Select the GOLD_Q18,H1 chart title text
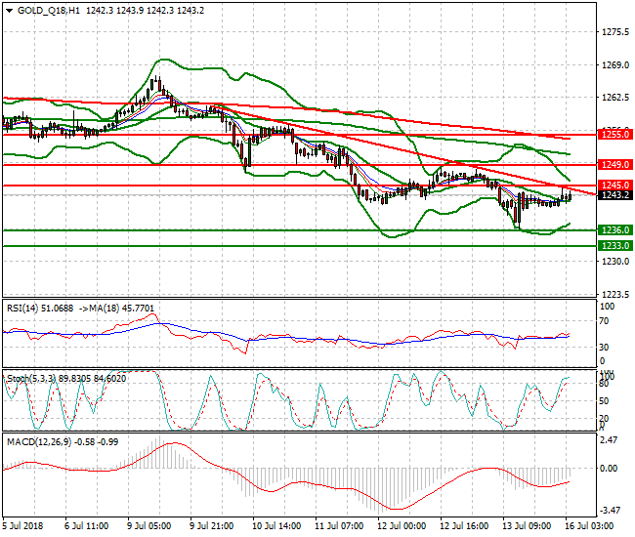Screen dimensions: 635x537 tap(49, 11)
